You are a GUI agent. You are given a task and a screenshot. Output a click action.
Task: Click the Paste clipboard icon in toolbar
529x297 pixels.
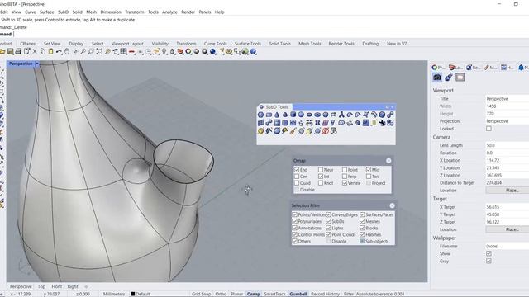pos(50,51)
